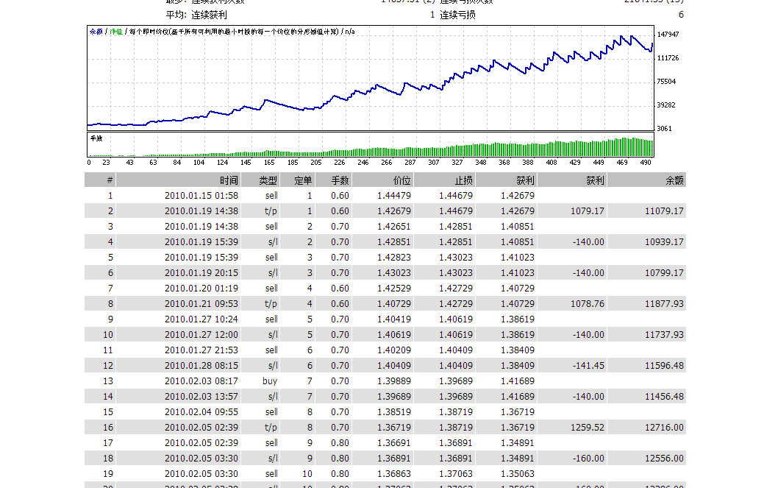Click the profit value 1259.52
The height and width of the screenshot is (488, 764).
(587, 428)
